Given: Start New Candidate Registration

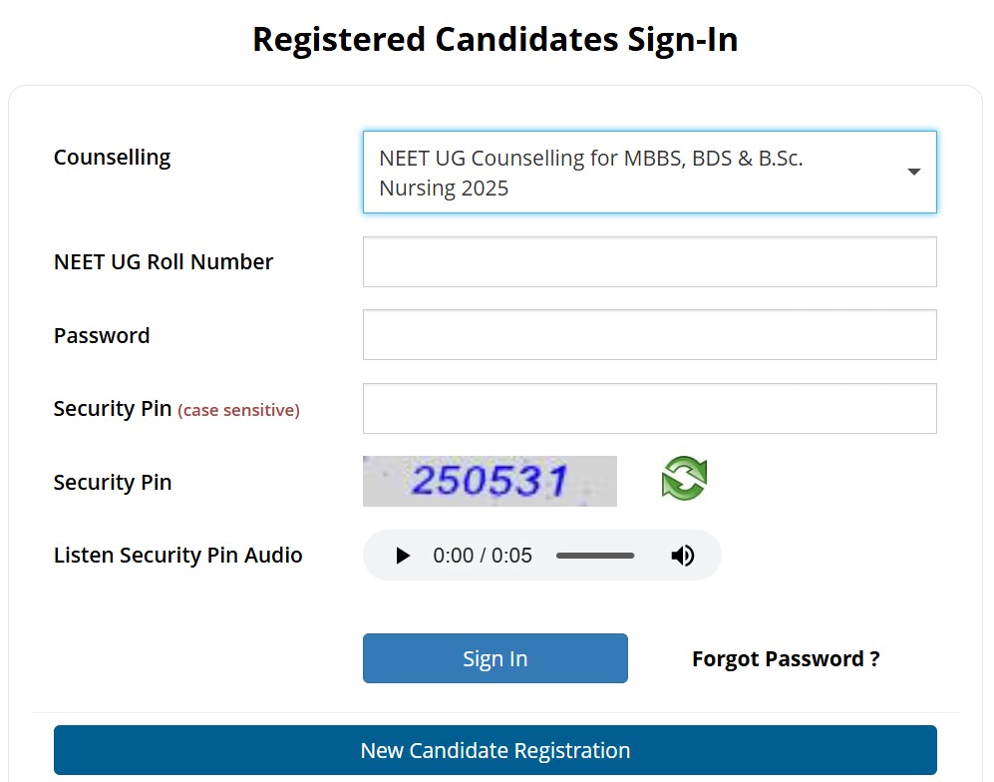Looking at the screenshot, I should pyautogui.click(x=495, y=750).
